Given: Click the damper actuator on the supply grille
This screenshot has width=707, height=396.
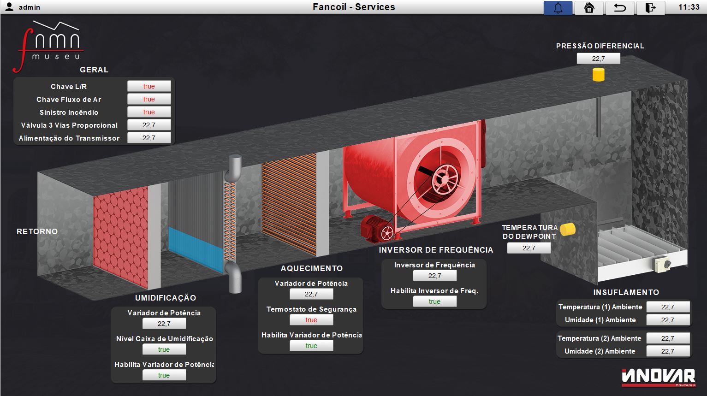Looking at the screenshot, I should 663,265.
